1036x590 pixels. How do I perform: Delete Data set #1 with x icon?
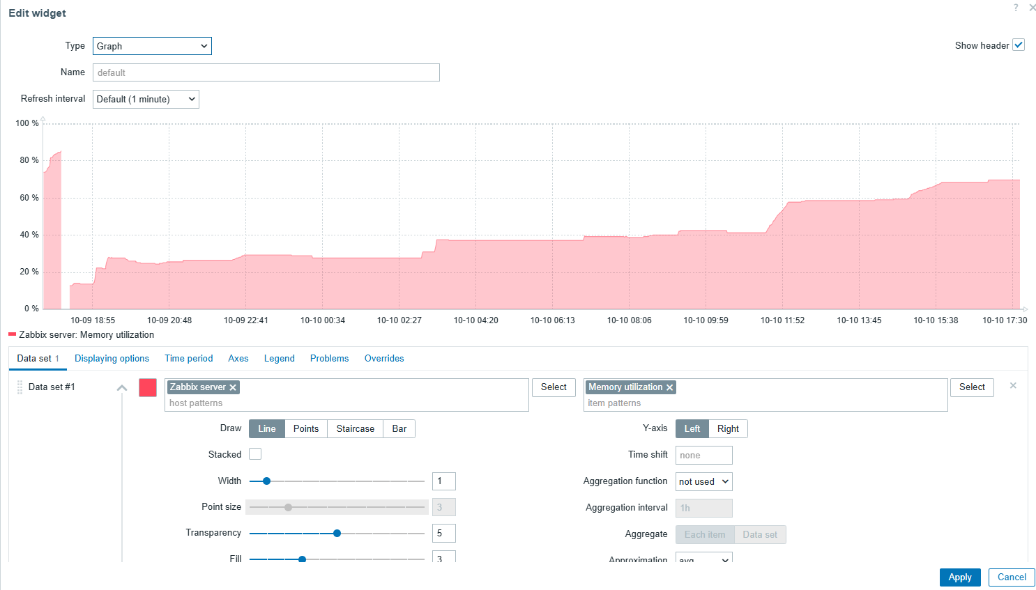pyautogui.click(x=1013, y=386)
